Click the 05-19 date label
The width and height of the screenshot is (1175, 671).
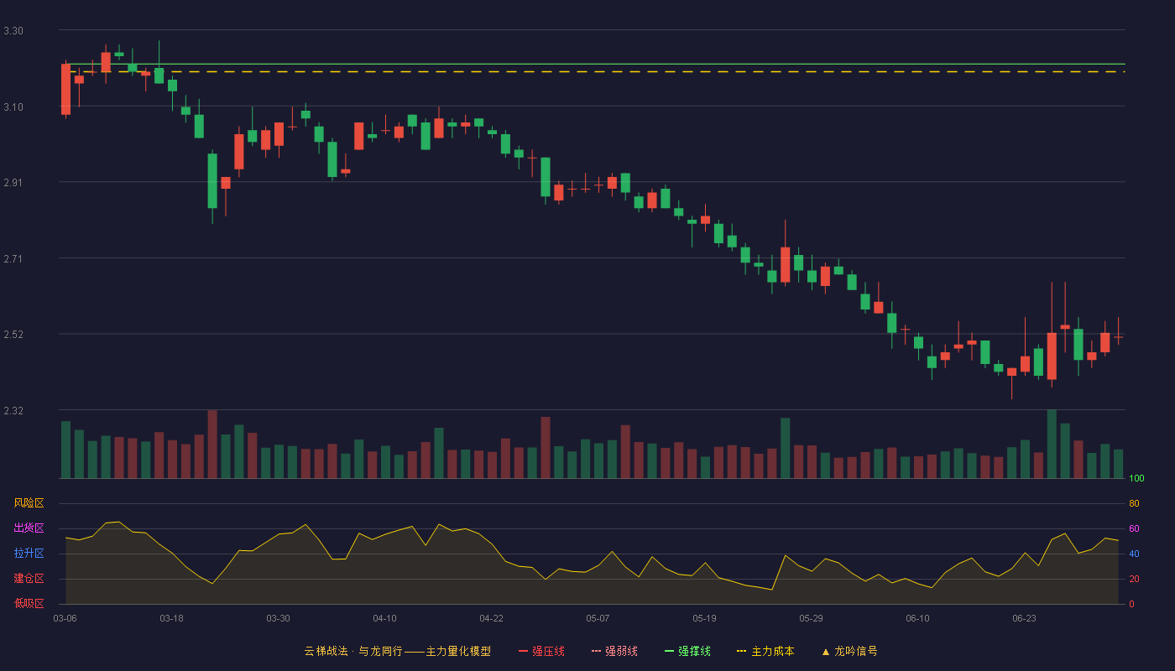tap(704, 618)
